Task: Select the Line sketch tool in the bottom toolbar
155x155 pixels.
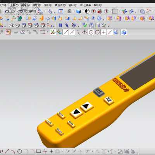Action: (7, 151)
